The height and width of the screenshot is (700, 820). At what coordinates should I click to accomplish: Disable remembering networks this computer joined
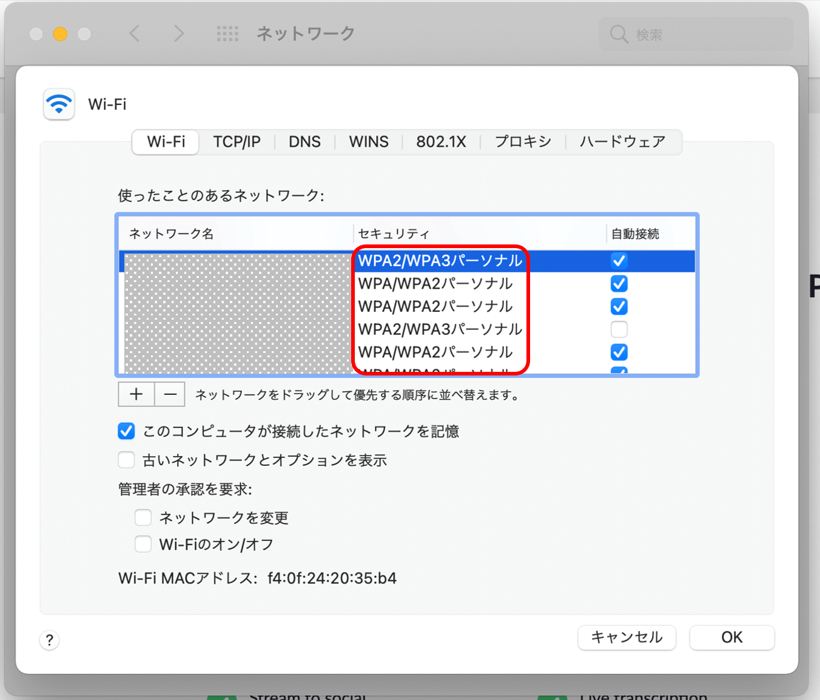click(x=126, y=431)
